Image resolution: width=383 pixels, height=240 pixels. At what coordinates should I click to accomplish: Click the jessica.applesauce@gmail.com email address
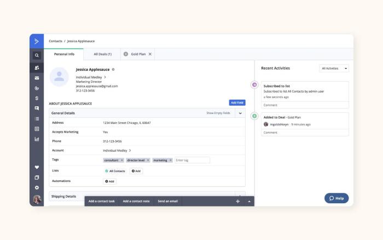click(97, 86)
